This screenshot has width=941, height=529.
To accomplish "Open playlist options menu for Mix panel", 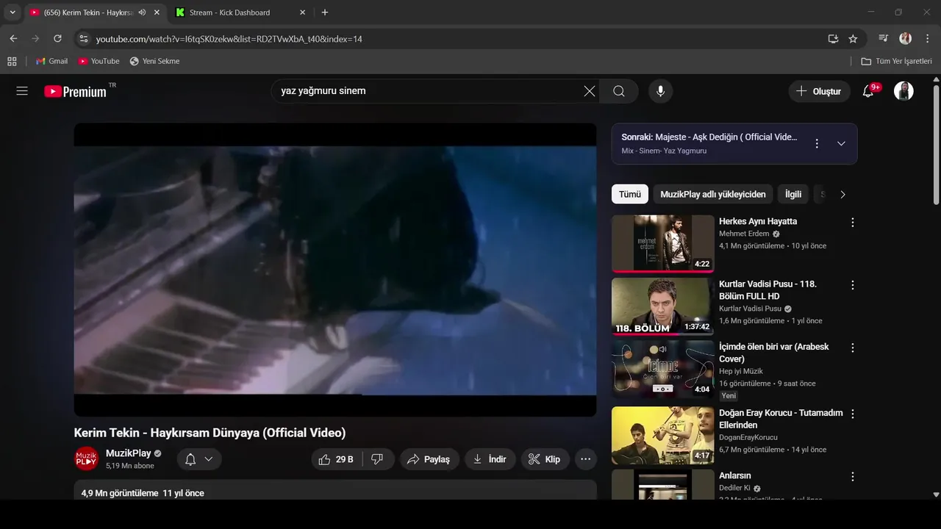I will pyautogui.click(x=817, y=144).
